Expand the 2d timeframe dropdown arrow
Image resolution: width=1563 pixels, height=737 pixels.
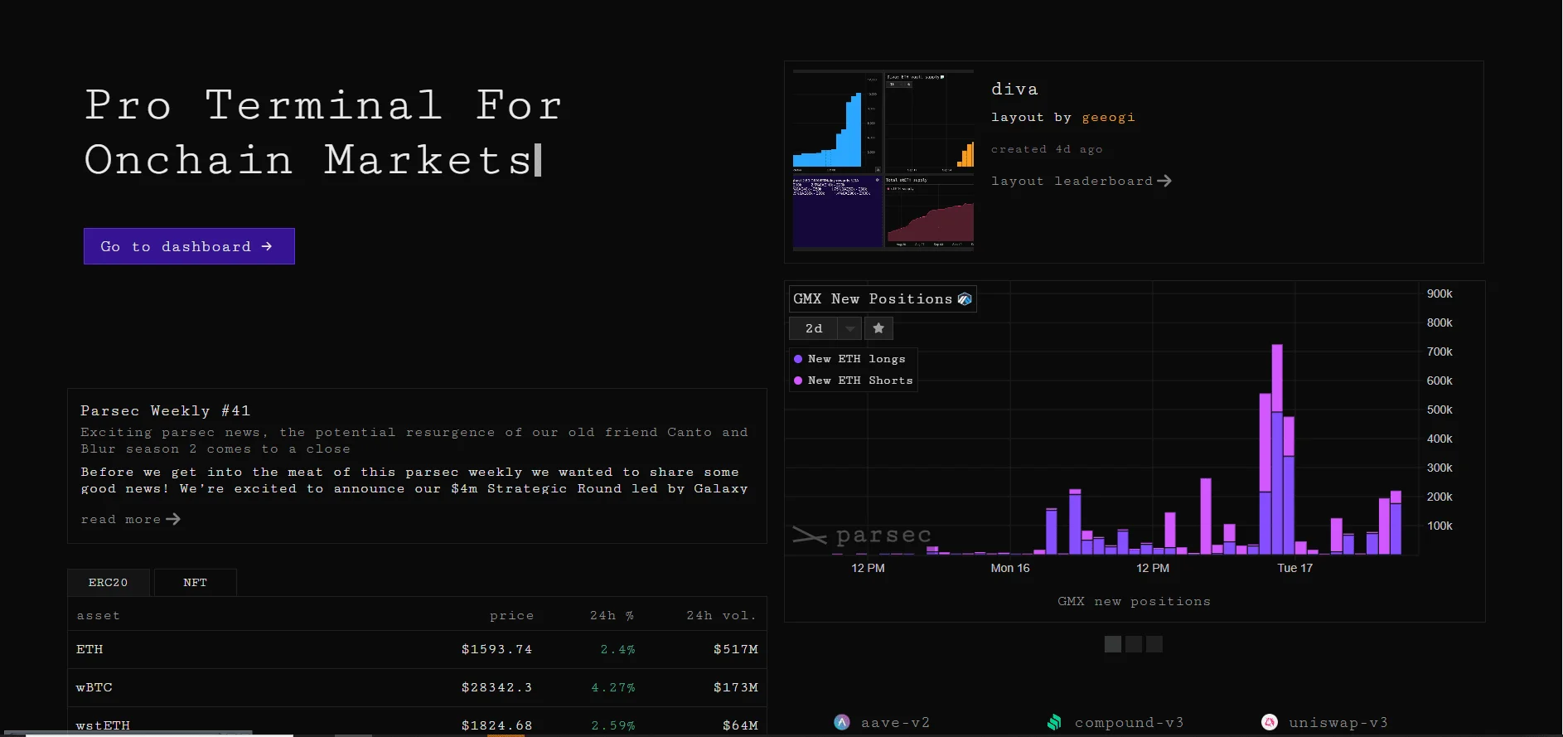click(x=850, y=329)
